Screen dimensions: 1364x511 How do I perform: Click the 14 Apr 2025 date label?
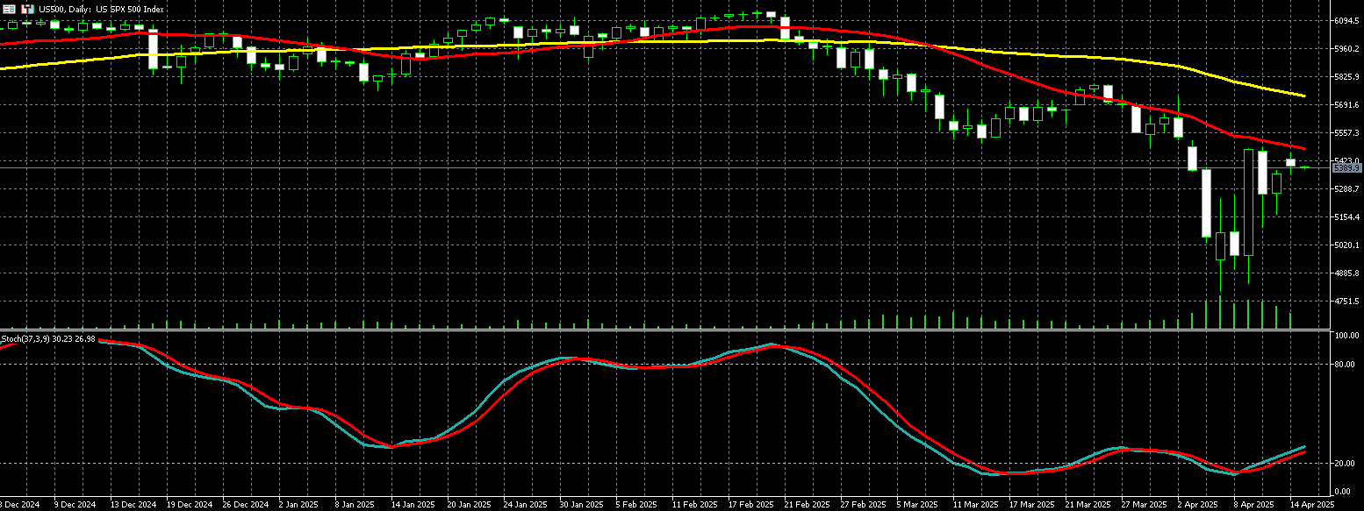(x=1311, y=505)
